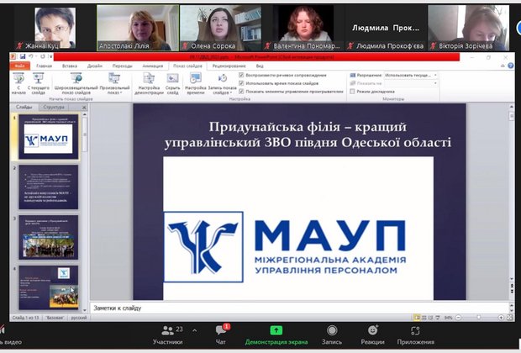Toggle Play Narrations checkbox
The image size is (521, 353).
pos(242,75)
